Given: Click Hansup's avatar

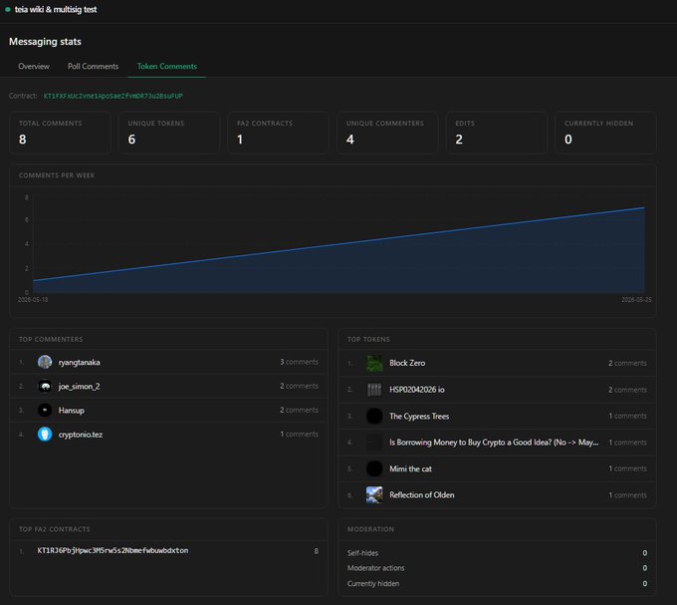Looking at the screenshot, I should [x=45, y=410].
